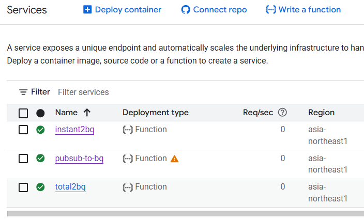The height and width of the screenshot is (220, 364).
Task: Check the box for instant2bq service
Action: pyautogui.click(x=23, y=130)
